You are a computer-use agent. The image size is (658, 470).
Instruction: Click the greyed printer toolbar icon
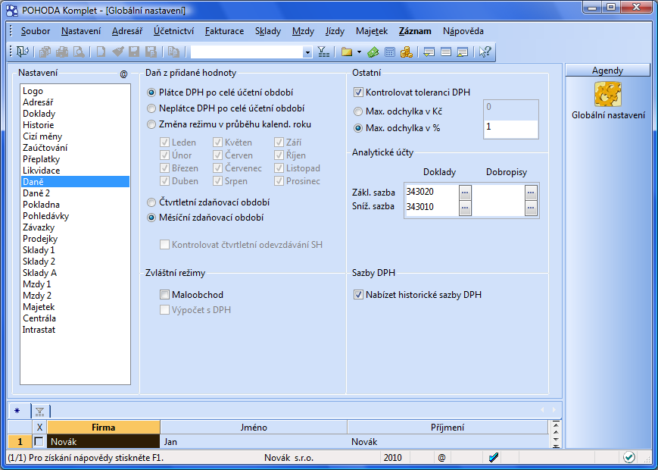pos(62,52)
